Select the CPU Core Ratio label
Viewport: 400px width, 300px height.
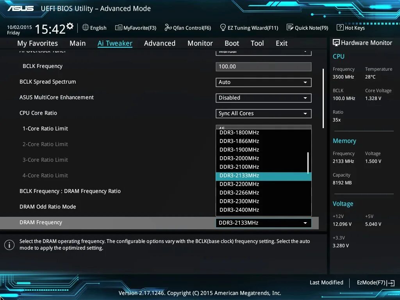pos(38,113)
